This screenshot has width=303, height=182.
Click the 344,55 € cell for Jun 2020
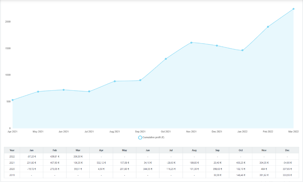pos(148,169)
